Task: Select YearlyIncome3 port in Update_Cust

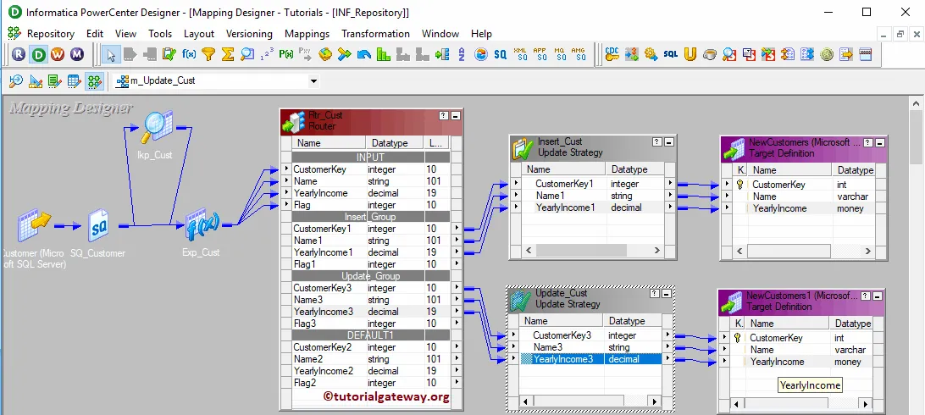Action: pos(592,359)
